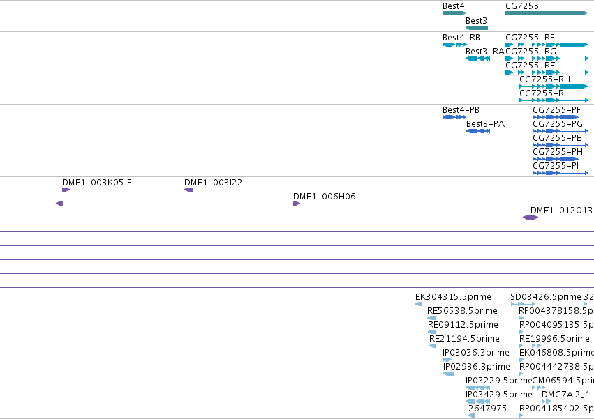
Task: Click the Best4 gene arrow glyph
Action: click(454, 13)
